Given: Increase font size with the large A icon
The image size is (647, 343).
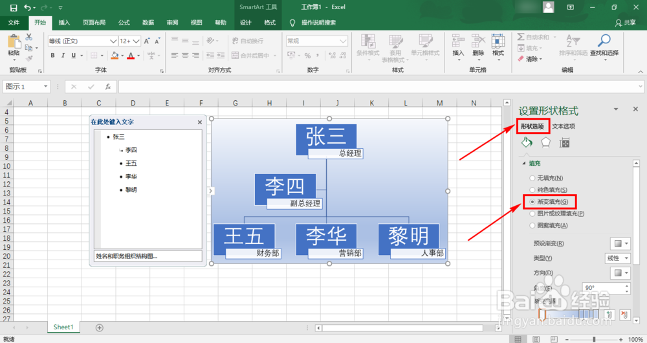Looking at the screenshot, I should click(x=146, y=41).
